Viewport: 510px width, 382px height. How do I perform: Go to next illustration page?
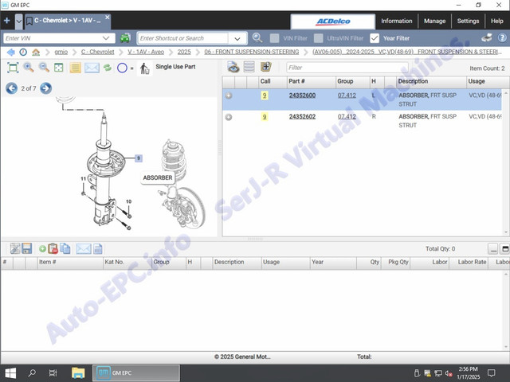click(x=46, y=88)
